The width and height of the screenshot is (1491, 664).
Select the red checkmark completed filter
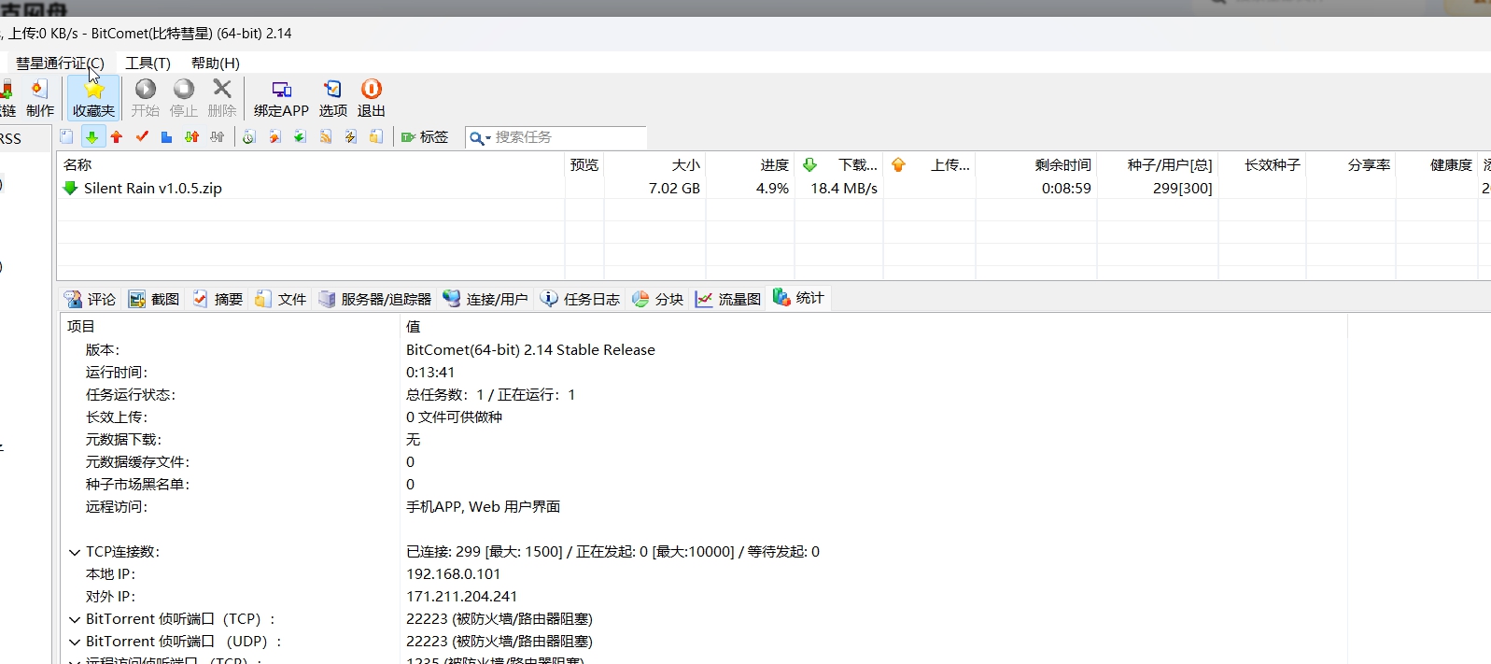point(142,137)
